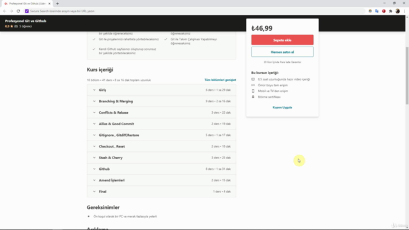Image resolution: width=409 pixels, height=230 pixels.
Task: Select the Profesyonel Git ve Github browser tab
Action: click(x=26, y=4)
